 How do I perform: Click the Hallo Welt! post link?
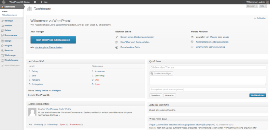(x=64, y=109)
